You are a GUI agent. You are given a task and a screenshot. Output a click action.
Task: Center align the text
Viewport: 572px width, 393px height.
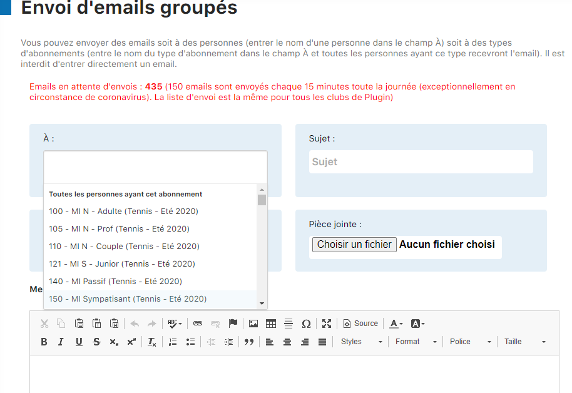pos(287,342)
